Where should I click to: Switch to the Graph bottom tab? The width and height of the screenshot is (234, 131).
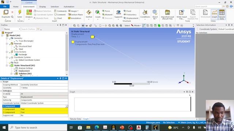click(x=86, y=119)
